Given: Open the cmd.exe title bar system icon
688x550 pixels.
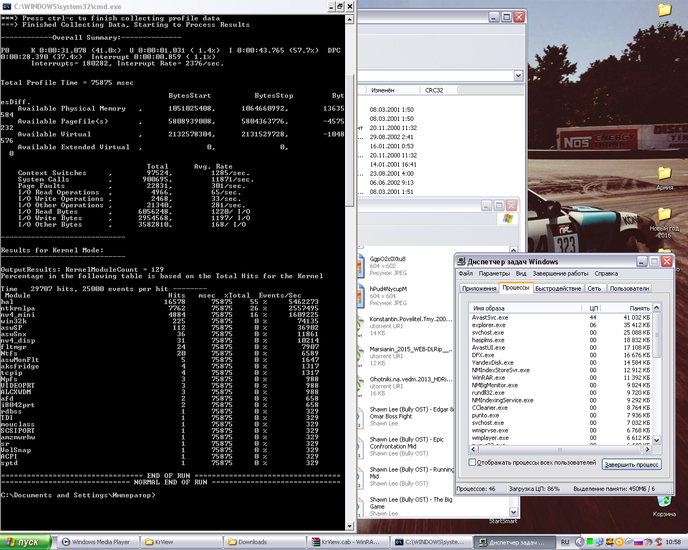Looking at the screenshot, I should (x=6, y=6).
